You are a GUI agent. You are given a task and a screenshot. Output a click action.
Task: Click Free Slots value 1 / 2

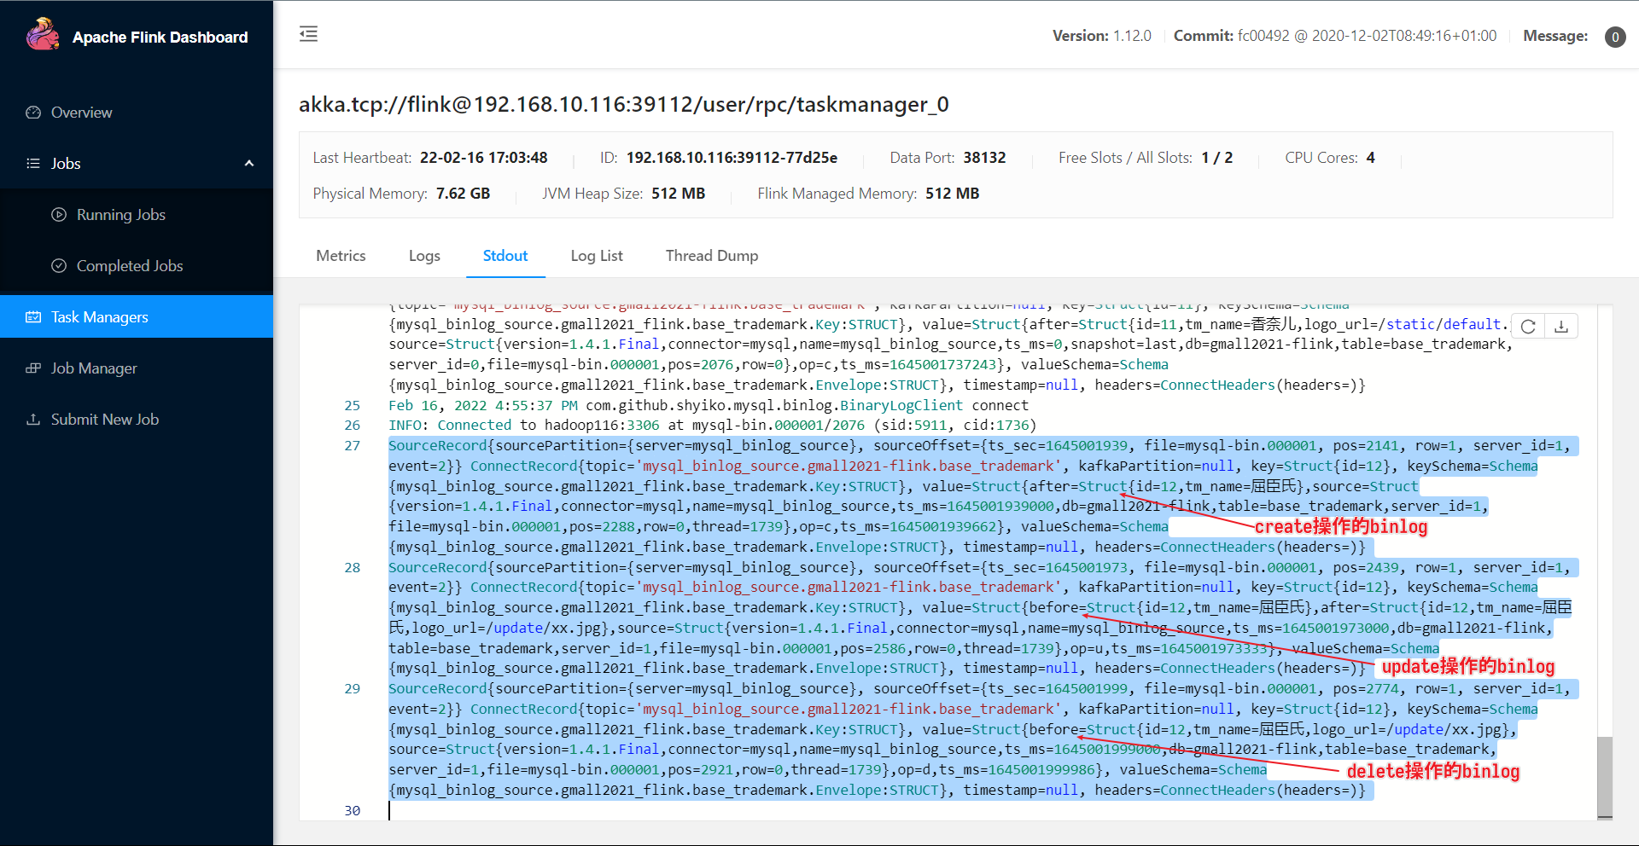(x=1216, y=158)
